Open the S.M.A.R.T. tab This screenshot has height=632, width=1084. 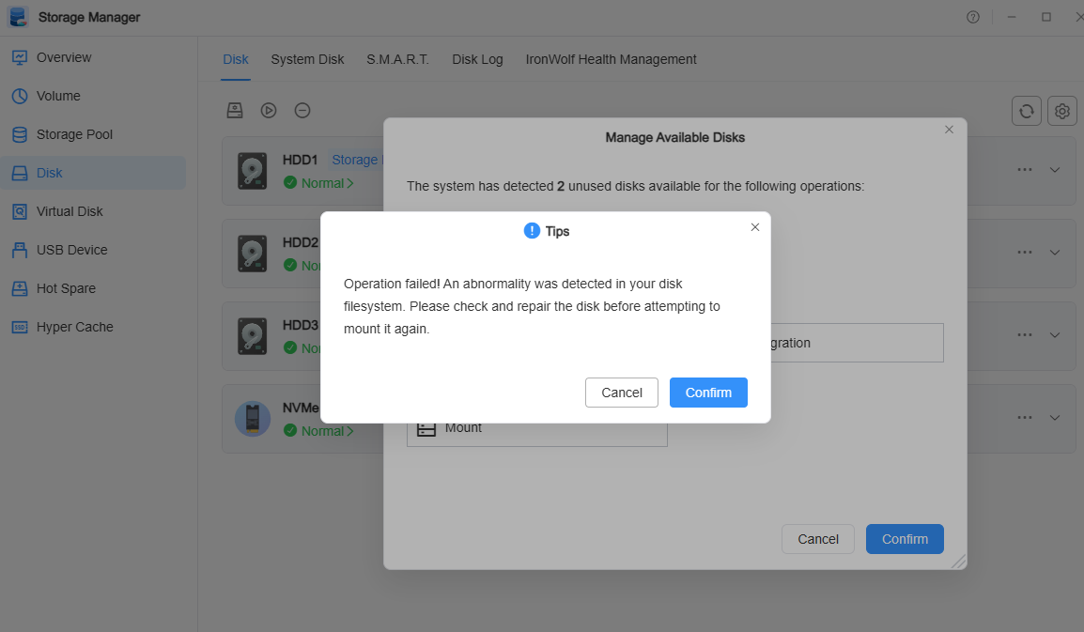coord(397,59)
